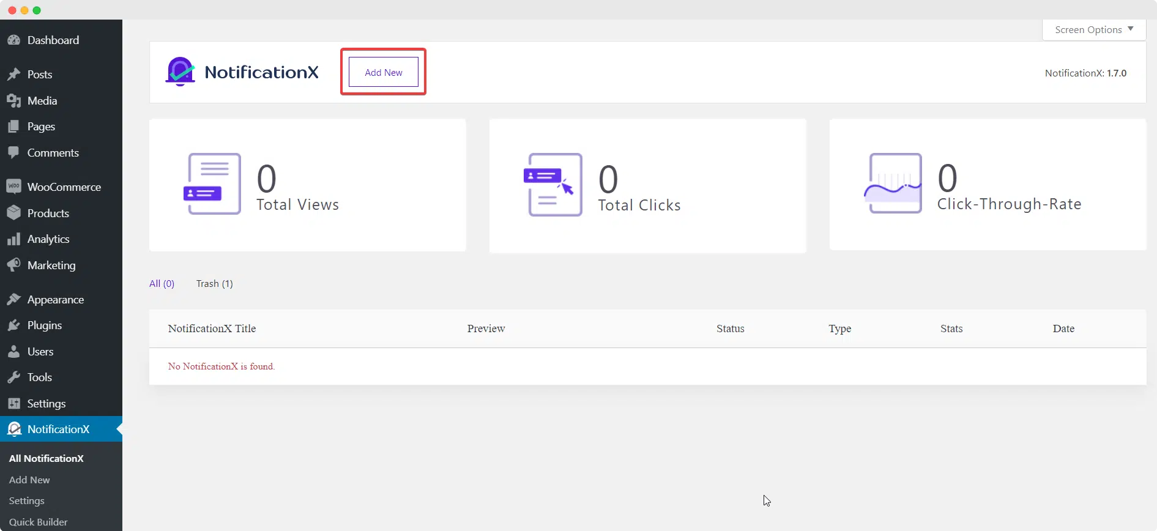Image resolution: width=1157 pixels, height=531 pixels.
Task: Click the Dashboard gauge icon in sidebar
Action: [x=13, y=40]
